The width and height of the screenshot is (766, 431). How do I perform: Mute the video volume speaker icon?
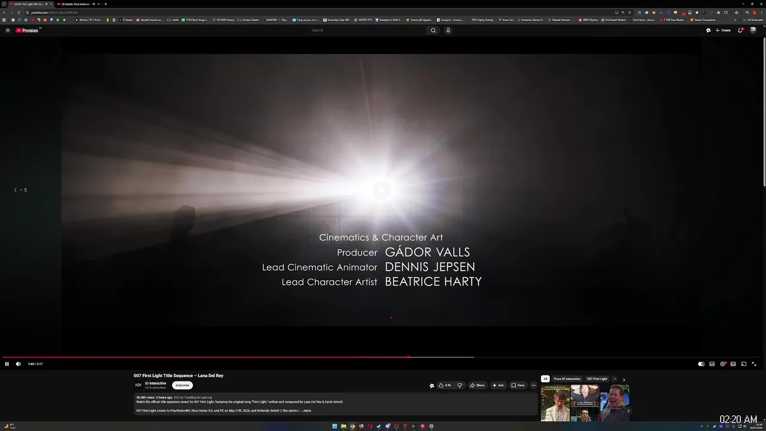coord(18,364)
